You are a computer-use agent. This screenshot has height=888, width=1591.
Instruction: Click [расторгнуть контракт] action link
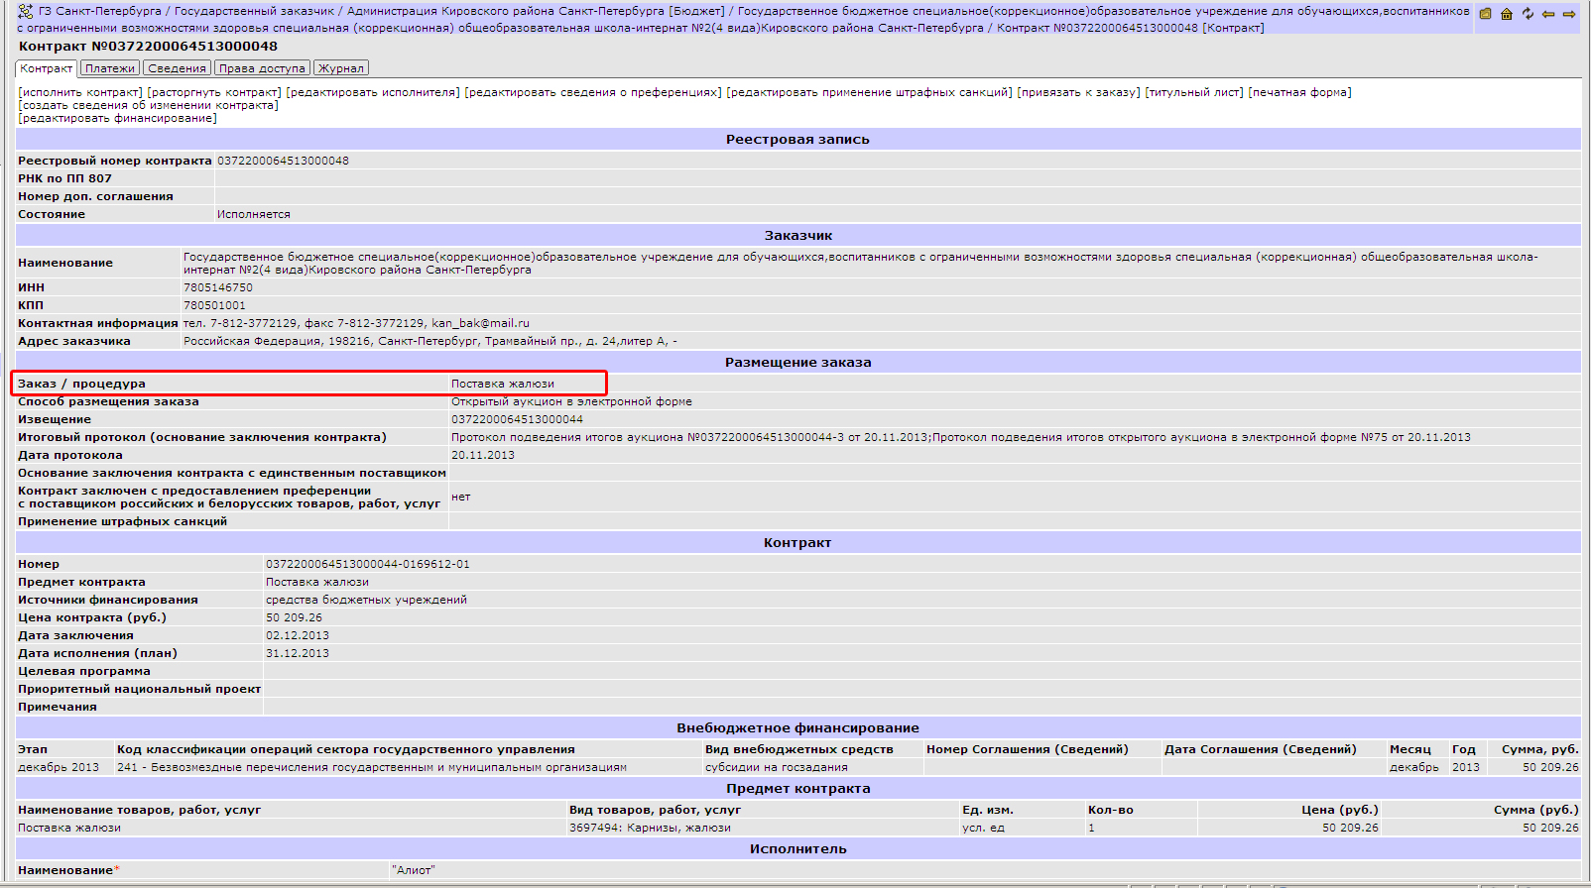[x=214, y=92]
